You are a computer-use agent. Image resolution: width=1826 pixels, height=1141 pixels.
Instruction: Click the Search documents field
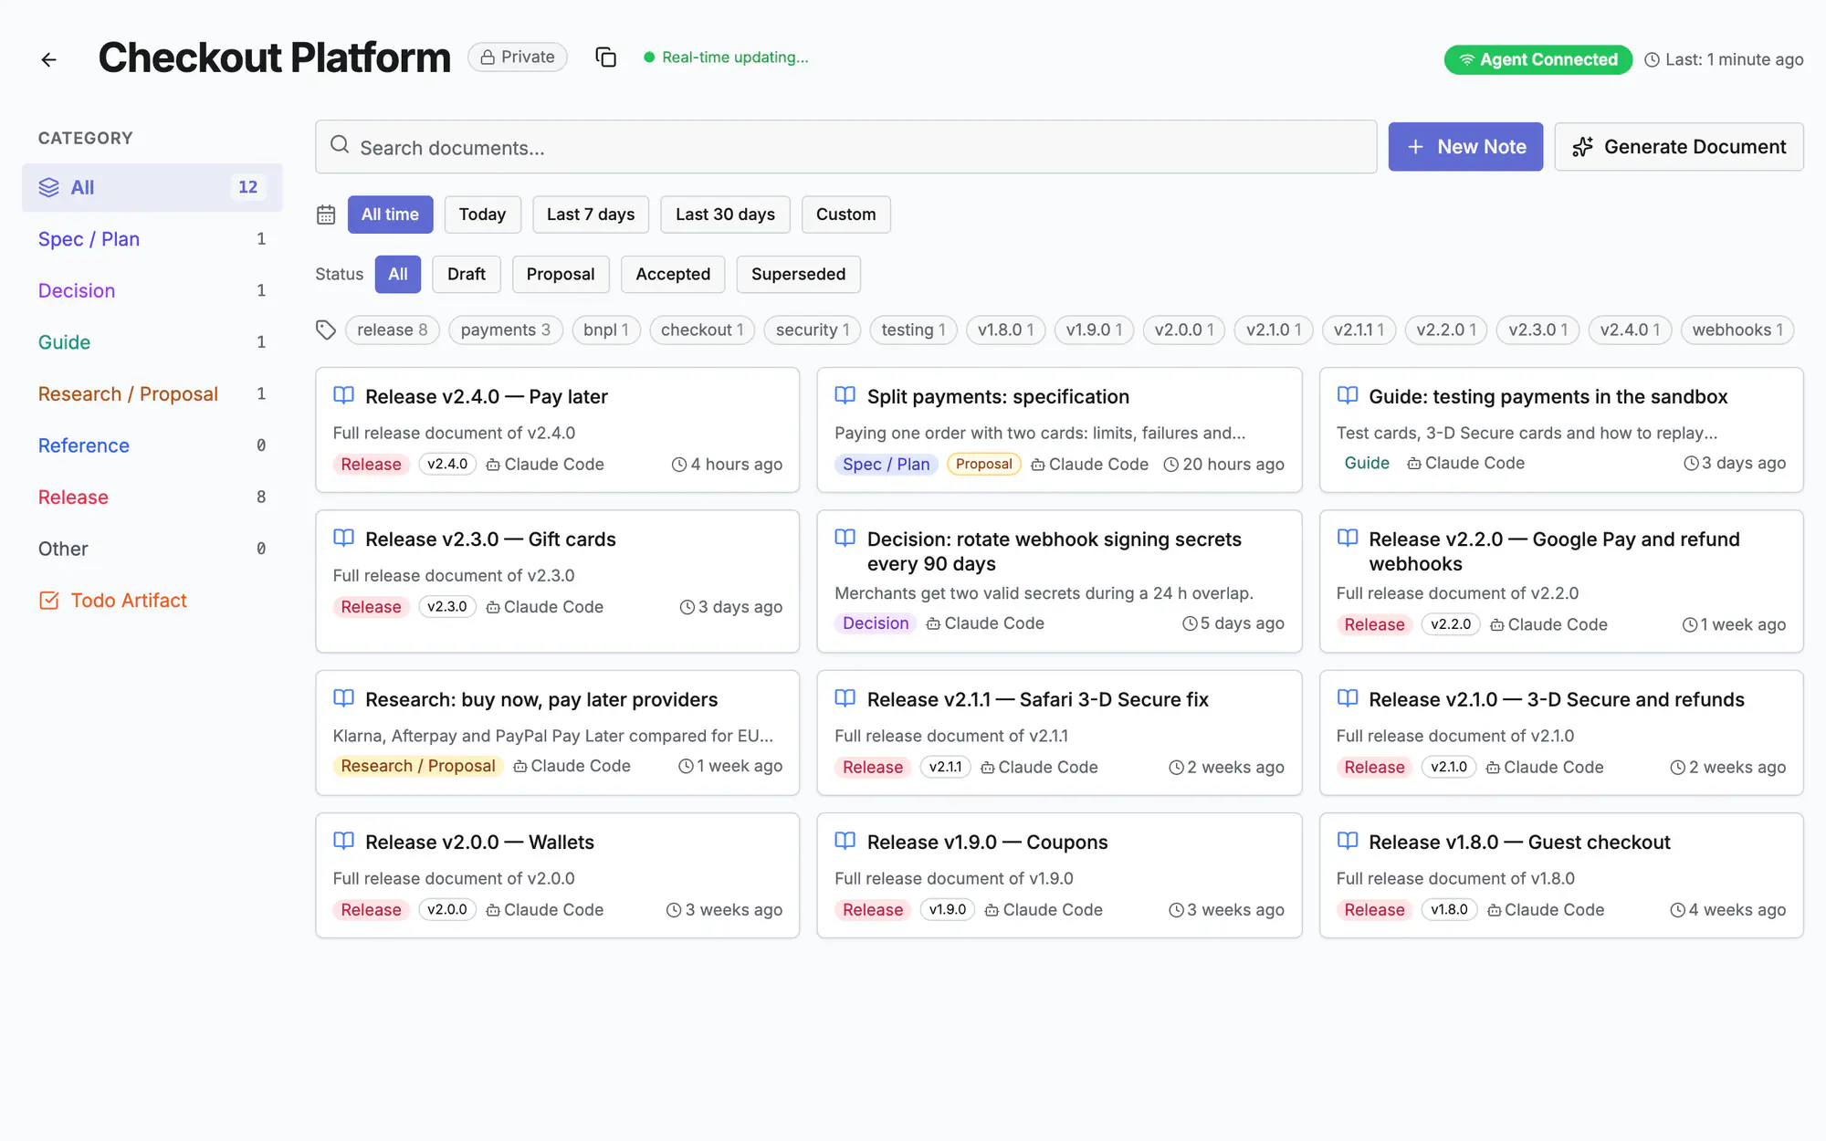point(846,147)
